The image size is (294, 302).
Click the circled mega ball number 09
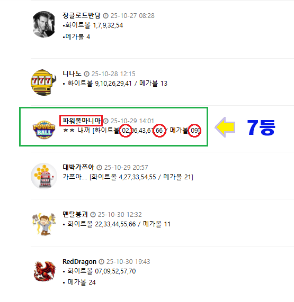point(194,131)
